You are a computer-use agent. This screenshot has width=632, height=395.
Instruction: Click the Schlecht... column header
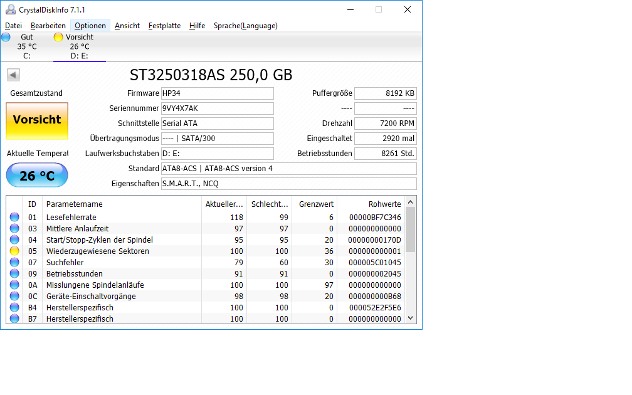tap(269, 204)
